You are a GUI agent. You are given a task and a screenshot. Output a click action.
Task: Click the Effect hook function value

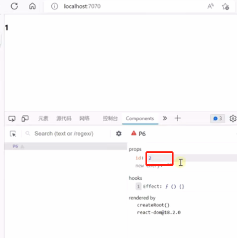[x=175, y=186]
